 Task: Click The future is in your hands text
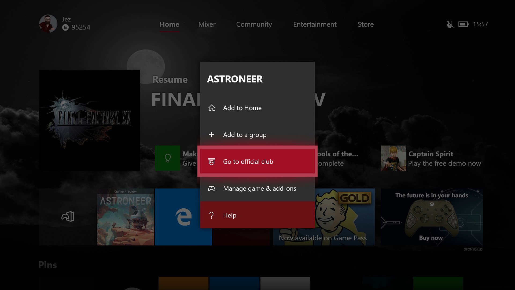click(432, 195)
